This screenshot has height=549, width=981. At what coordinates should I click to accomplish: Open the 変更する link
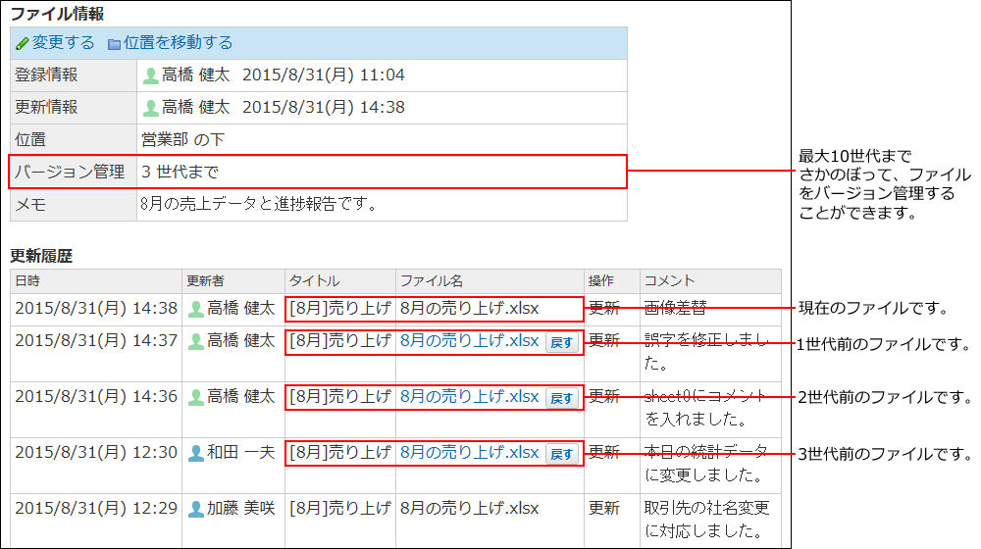[63, 43]
